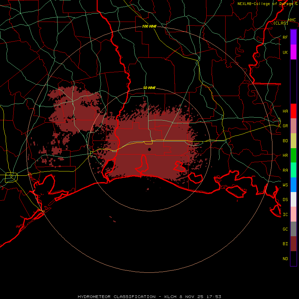Click the WS legend label
This screenshot has width=299, height=299.
pos(285,185)
